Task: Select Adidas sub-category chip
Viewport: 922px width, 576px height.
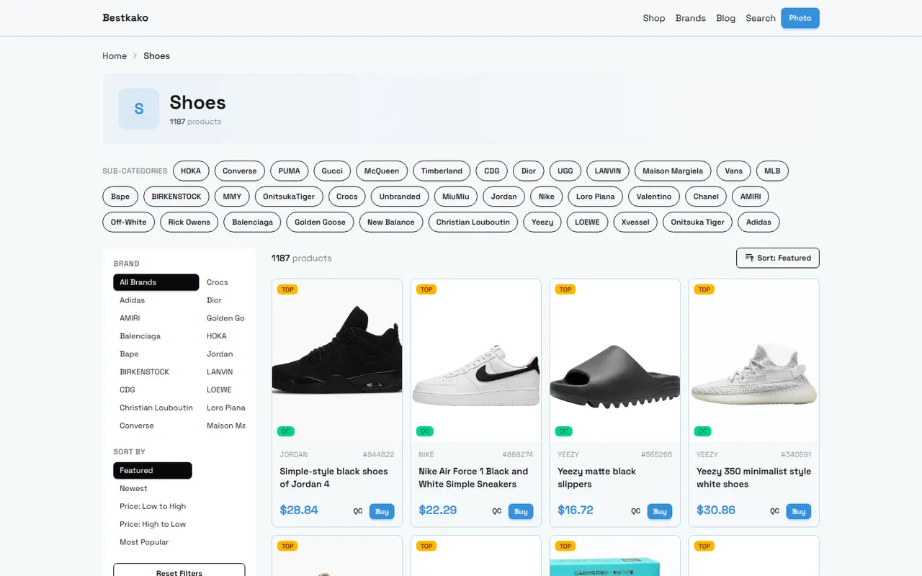Action: coord(758,222)
